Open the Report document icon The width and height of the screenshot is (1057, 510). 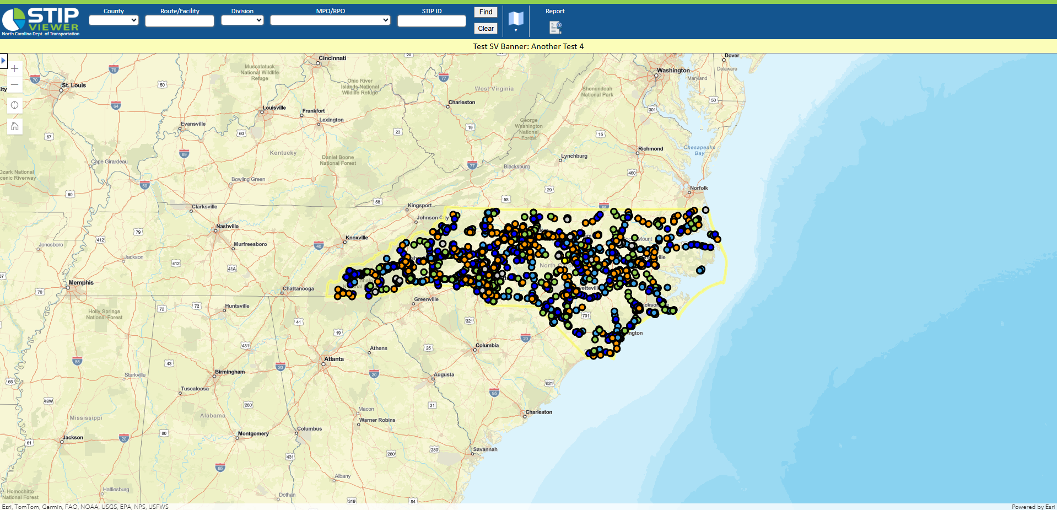pyautogui.click(x=556, y=27)
